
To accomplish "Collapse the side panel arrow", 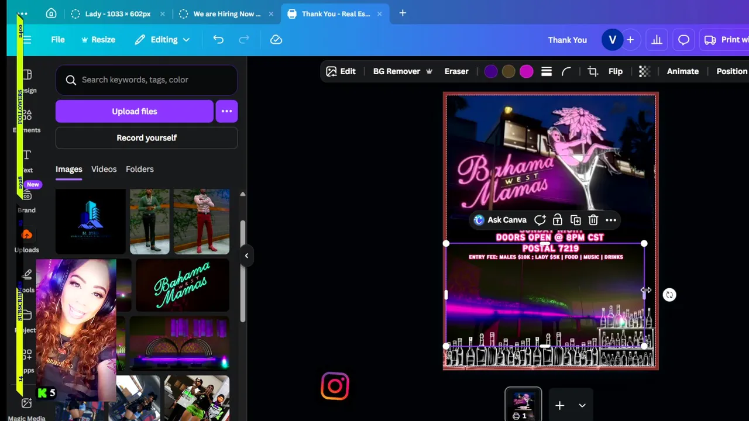I will (246, 256).
